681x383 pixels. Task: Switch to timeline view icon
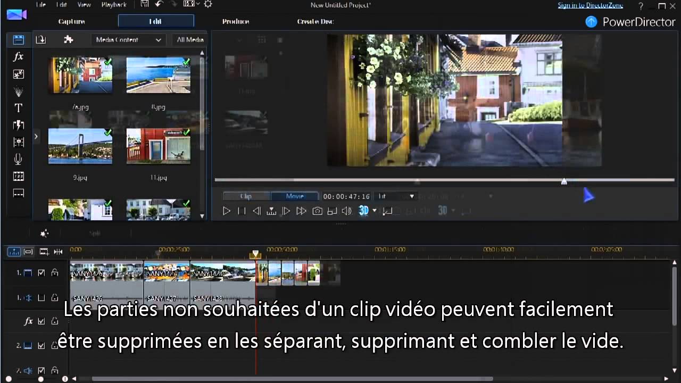pyautogui.click(x=14, y=252)
